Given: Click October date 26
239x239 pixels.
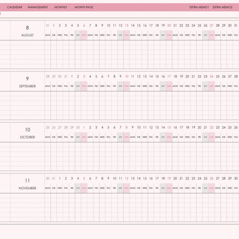Looking at the screenshot, I should (236, 128).
